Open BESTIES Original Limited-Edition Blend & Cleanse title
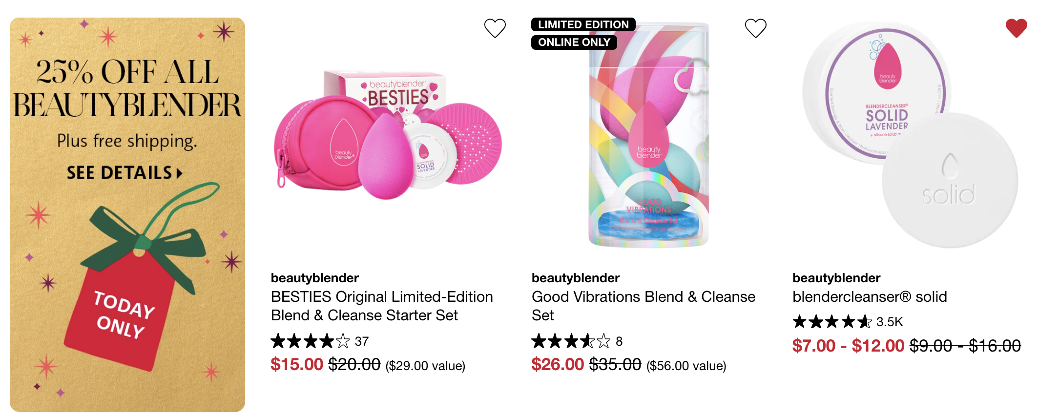The height and width of the screenshot is (417, 1038). pyautogui.click(x=382, y=306)
